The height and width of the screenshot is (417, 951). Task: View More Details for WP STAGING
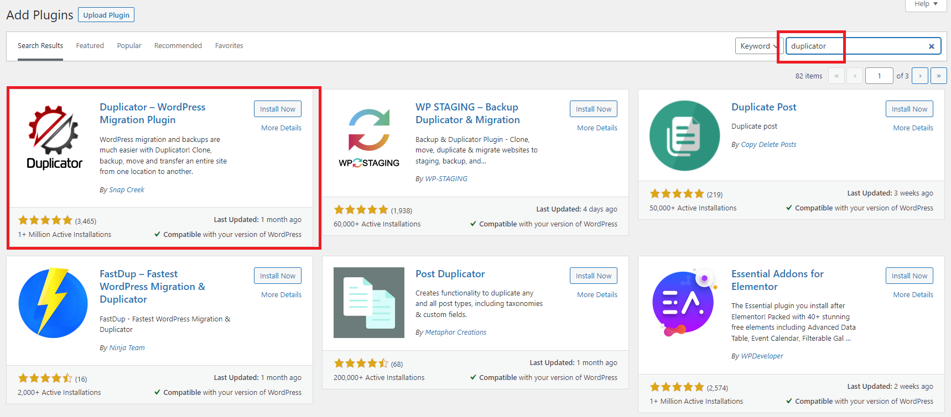[597, 128]
